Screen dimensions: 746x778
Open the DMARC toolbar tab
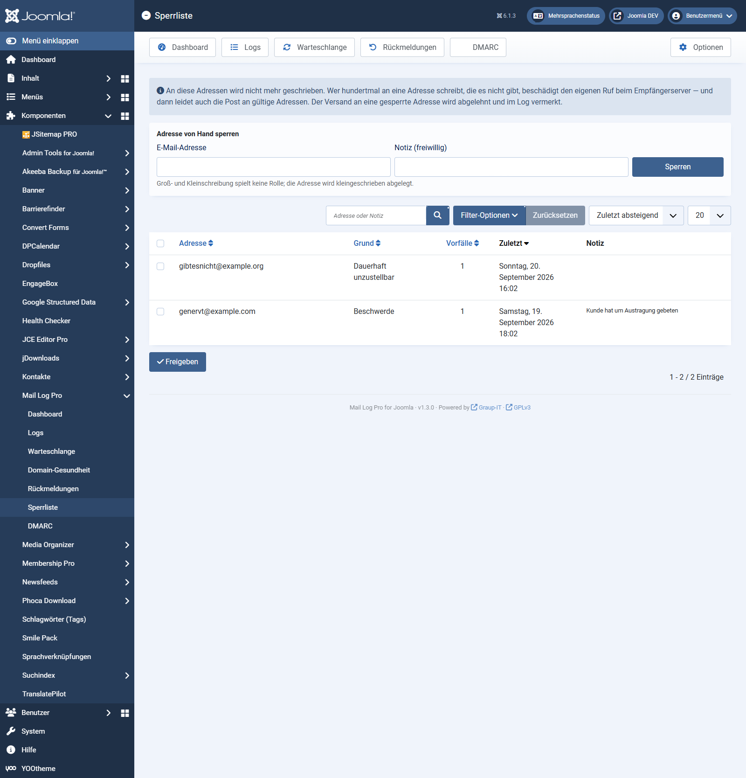(x=478, y=47)
